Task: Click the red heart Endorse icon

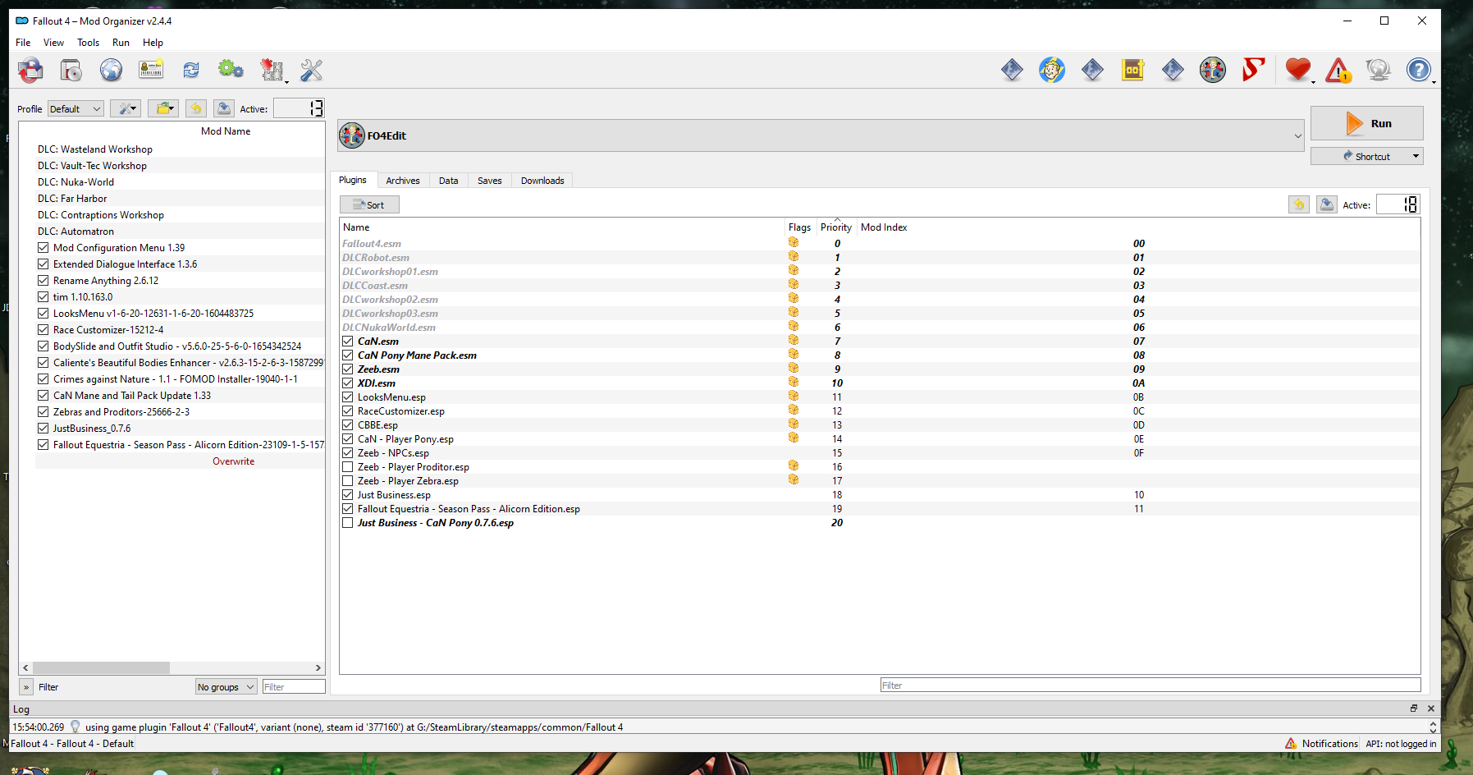Action: (1298, 70)
